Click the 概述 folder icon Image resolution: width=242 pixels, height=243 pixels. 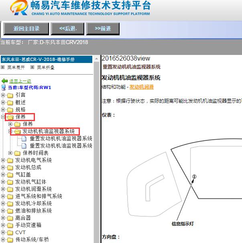(x=10, y=103)
